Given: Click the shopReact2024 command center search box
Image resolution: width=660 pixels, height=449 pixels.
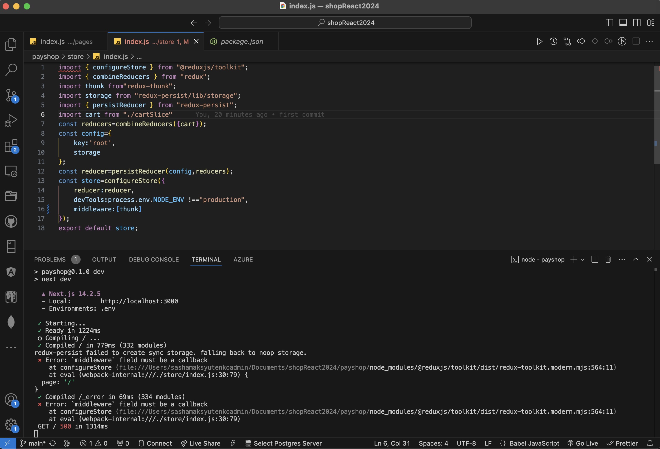Looking at the screenshot, I should (345, 23).
